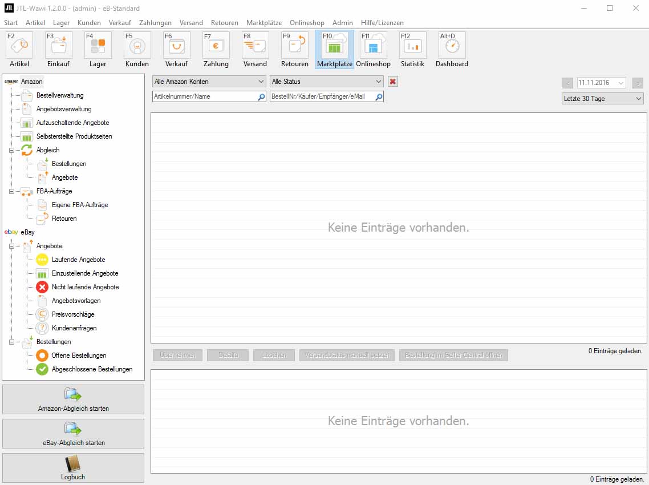Clear filters with the red X button
This screenshot has height=485, width=649.
pos(392,82)
